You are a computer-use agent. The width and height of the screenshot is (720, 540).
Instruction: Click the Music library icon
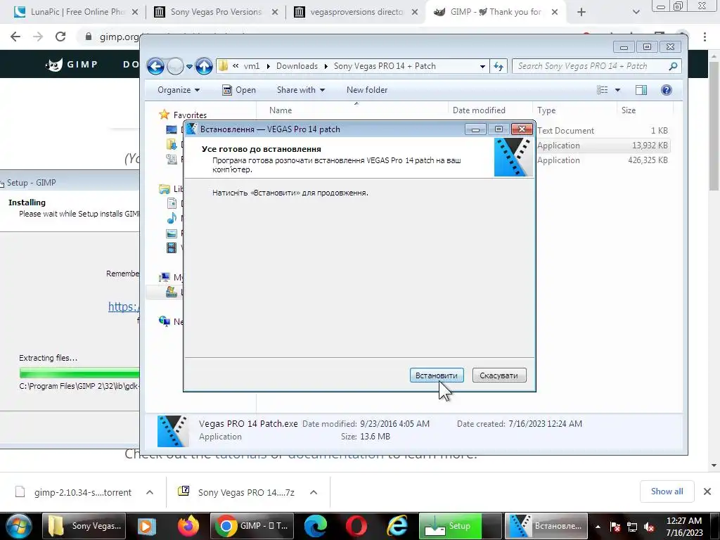[172, 218]
